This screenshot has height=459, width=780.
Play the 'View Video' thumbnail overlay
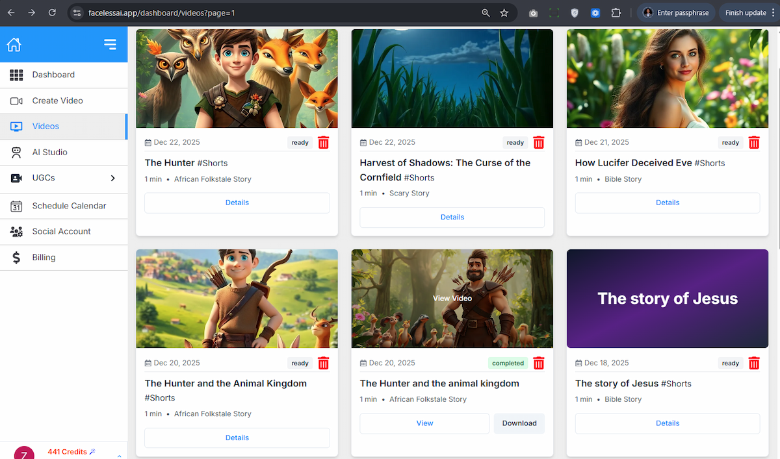coord(452,298)
